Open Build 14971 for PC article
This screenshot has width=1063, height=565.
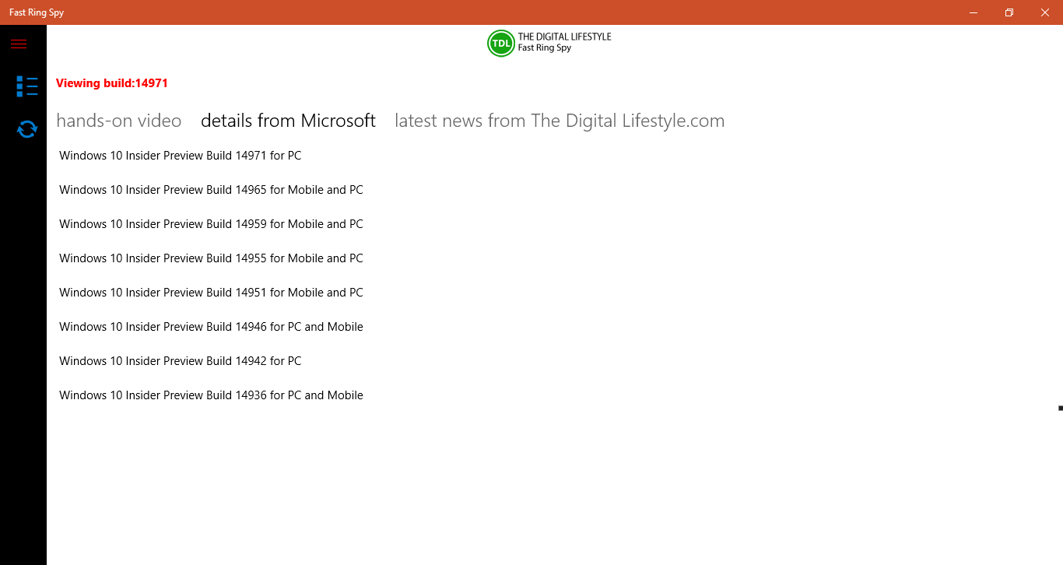click(x=181, y=156)
